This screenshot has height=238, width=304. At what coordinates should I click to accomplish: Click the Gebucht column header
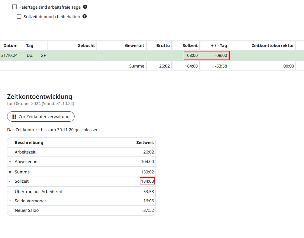point(86,46)
